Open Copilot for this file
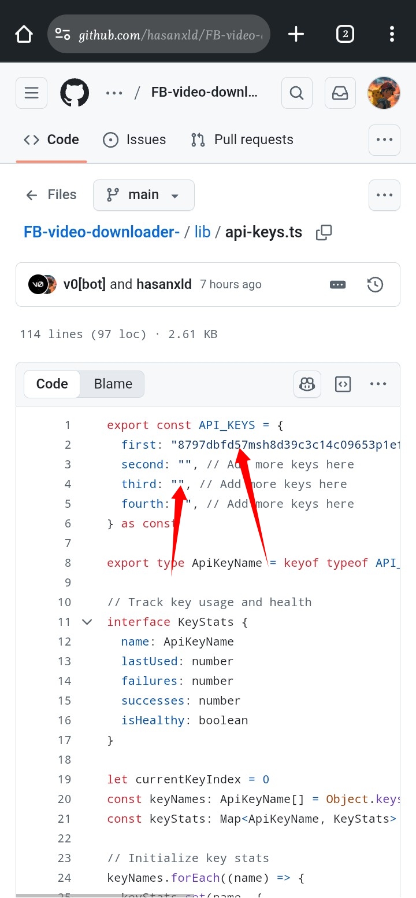This screenshot has height=898, width=416. pyautogui.click(x=307, y=384)
